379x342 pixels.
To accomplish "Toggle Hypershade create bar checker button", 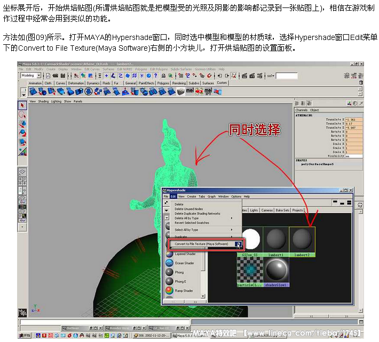I will point(167,202).
